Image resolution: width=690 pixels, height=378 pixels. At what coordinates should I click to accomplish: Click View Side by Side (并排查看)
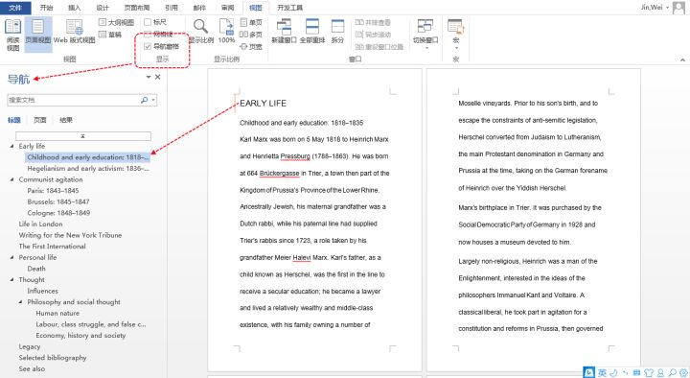point(373,22)
